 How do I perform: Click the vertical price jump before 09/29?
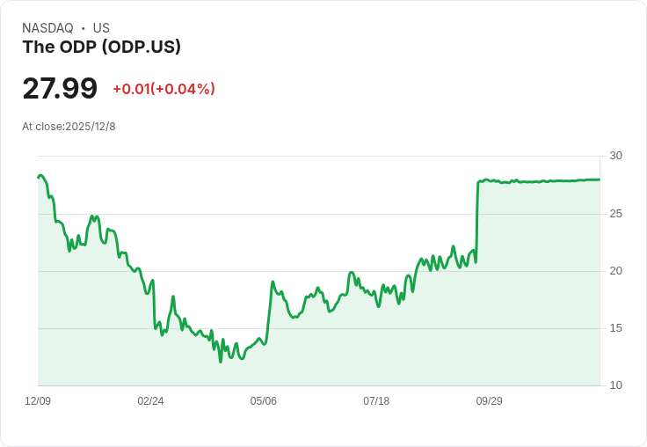coord(477,222)
